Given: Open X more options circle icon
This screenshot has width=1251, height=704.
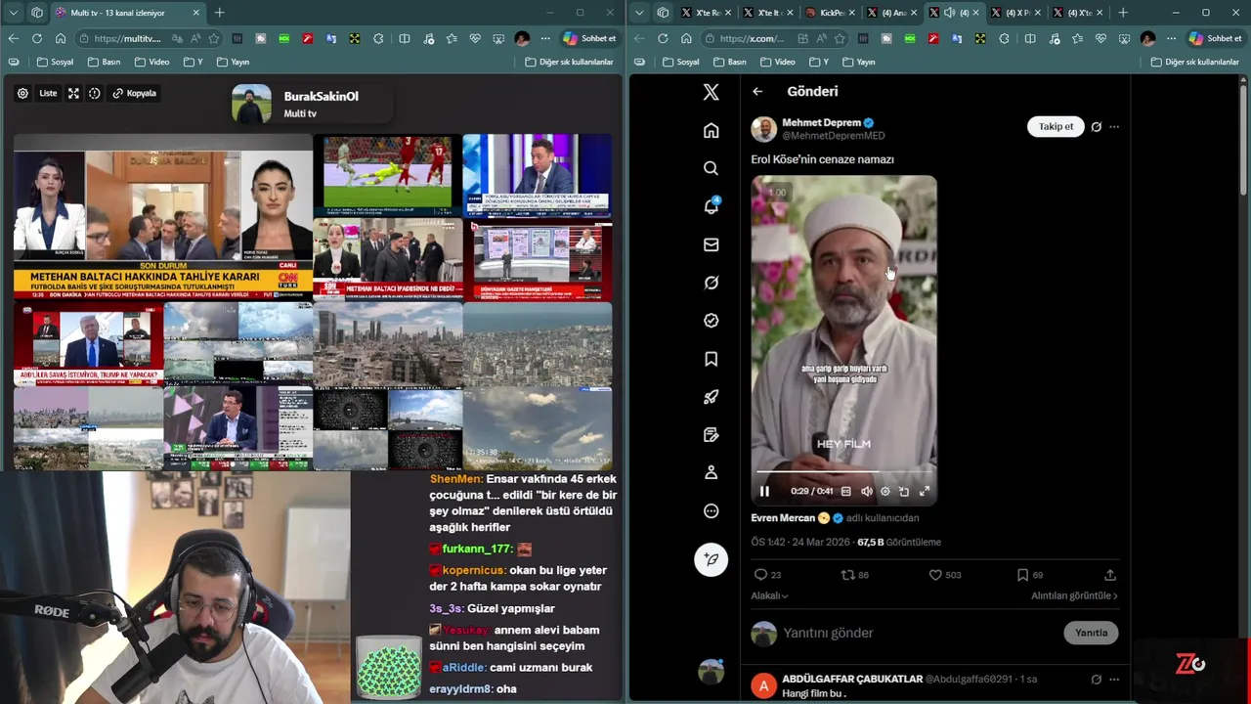Looking at the screenshot, I should (711, 510).
